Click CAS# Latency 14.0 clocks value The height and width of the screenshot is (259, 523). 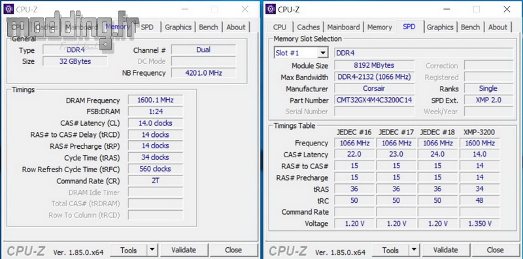pos(156,123)
